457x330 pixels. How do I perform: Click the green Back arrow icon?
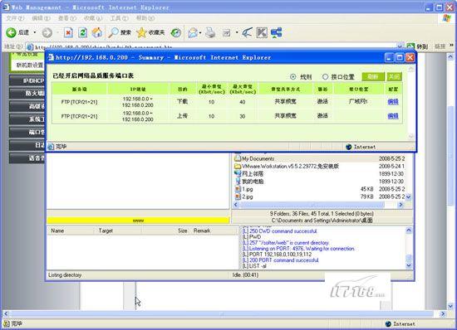coord(11,32)
